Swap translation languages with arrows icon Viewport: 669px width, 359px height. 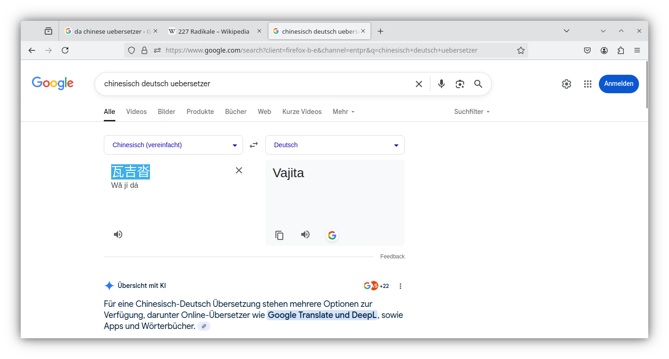pyautogui.click(x=253, y=144)
